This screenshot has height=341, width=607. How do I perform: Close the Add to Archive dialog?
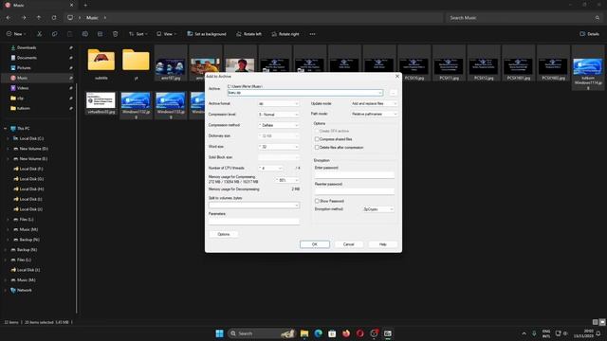397,77
